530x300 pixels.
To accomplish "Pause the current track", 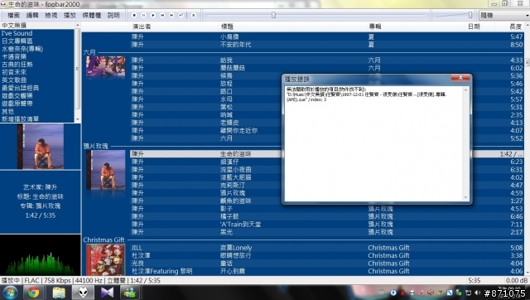I will (143, 15).
